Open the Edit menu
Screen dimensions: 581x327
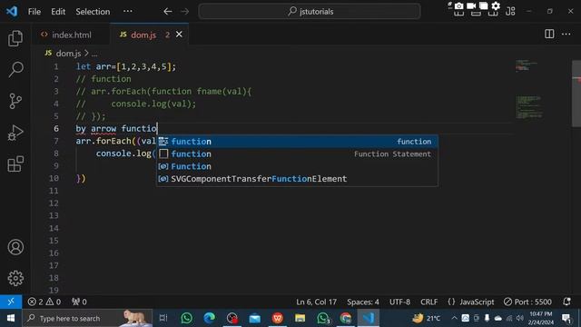coord(58,12)
